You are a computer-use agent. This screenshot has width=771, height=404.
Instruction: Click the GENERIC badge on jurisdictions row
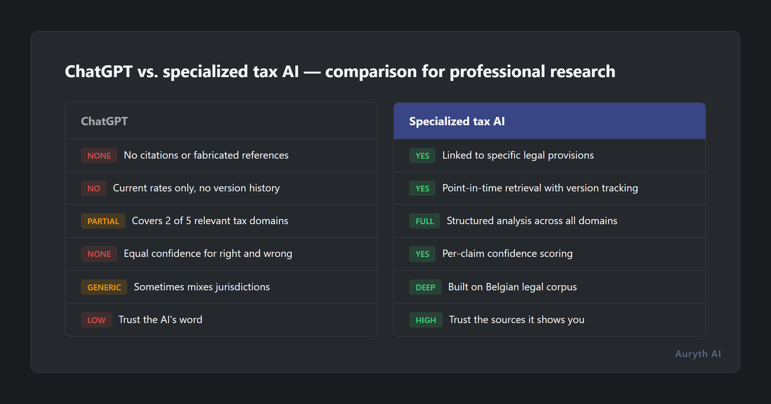[x=104, y=287]
